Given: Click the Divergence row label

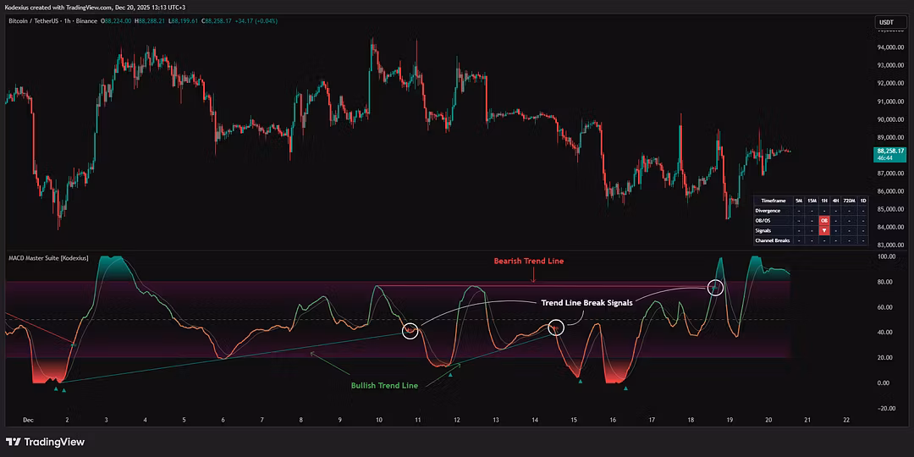Looking at the screenshot, I should click(x=768, y=210).
